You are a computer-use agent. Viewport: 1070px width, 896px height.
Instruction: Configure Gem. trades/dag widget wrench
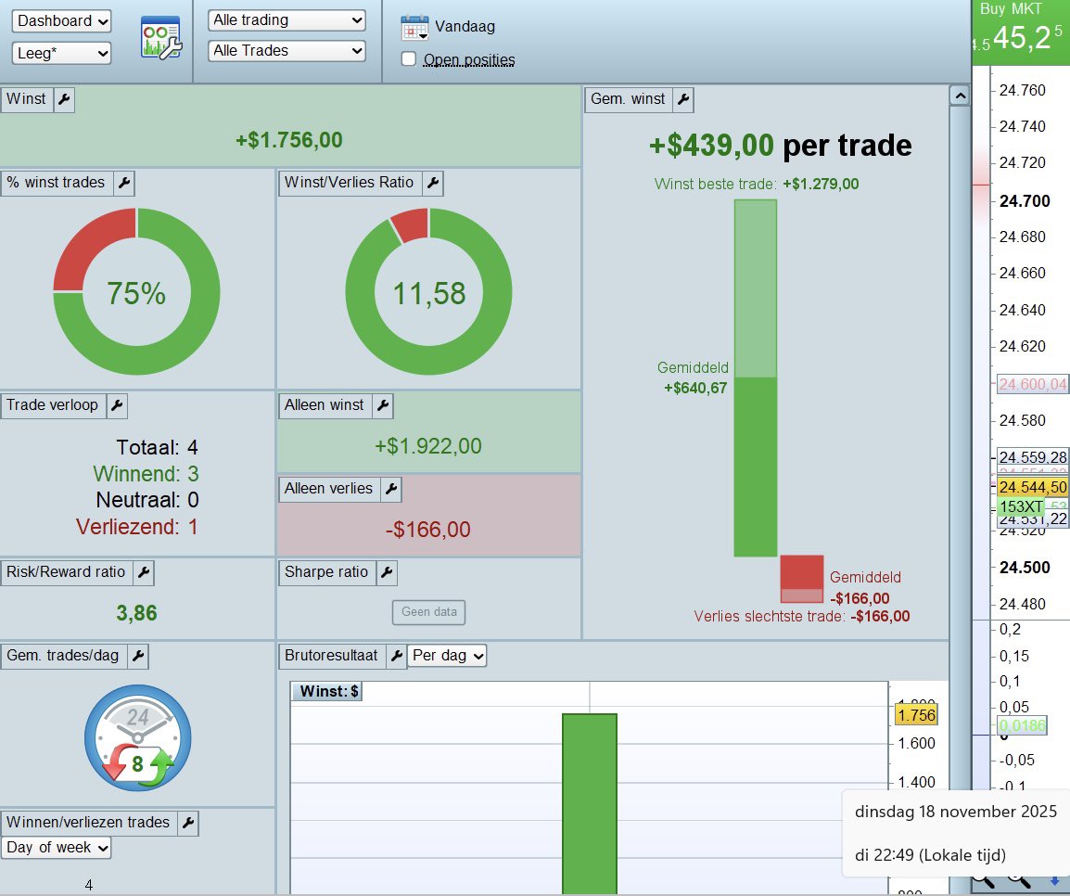(138, 656)
